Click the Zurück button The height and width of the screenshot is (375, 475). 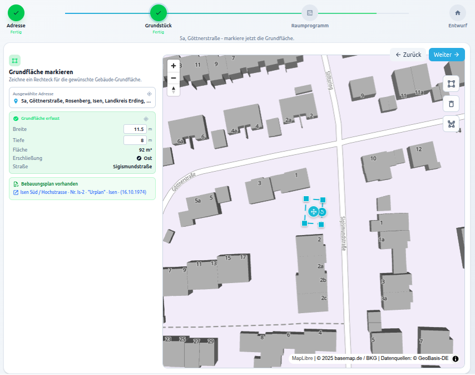click(408, 55)
